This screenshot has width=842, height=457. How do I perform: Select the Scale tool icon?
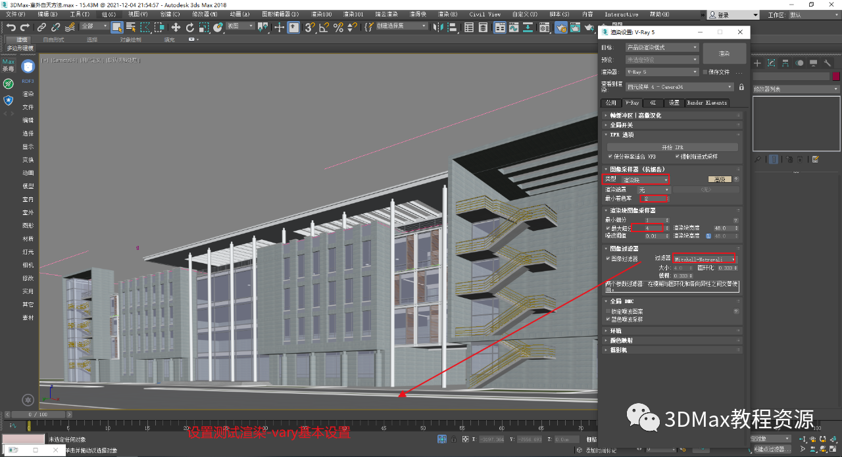tap(205, 27)
